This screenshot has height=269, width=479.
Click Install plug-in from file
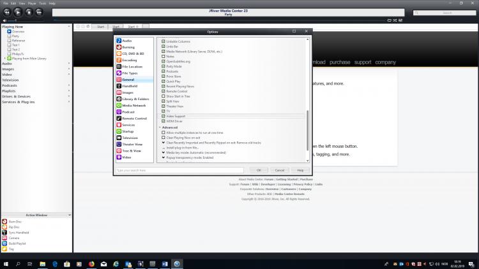click(183, 148)
